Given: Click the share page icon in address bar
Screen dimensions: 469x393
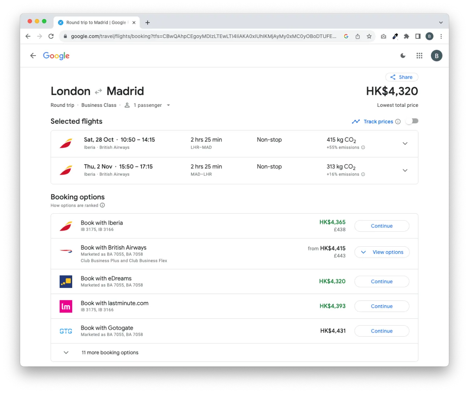Looking at the screenshot, I should coord(358,36).
